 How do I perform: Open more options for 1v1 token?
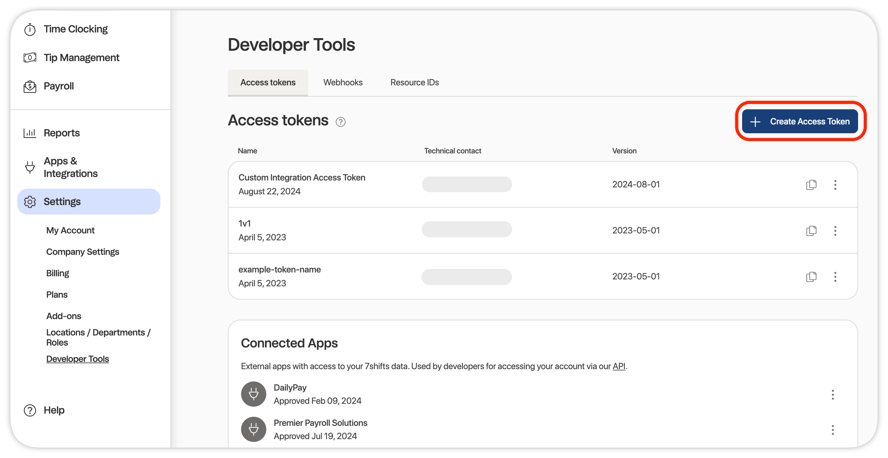pyautogui.click(x=835, y=231)
